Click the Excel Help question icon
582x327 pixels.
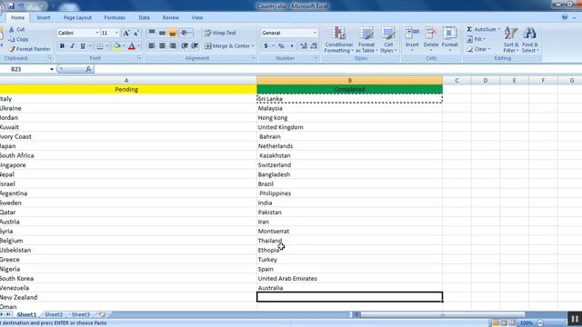(565, 17)
